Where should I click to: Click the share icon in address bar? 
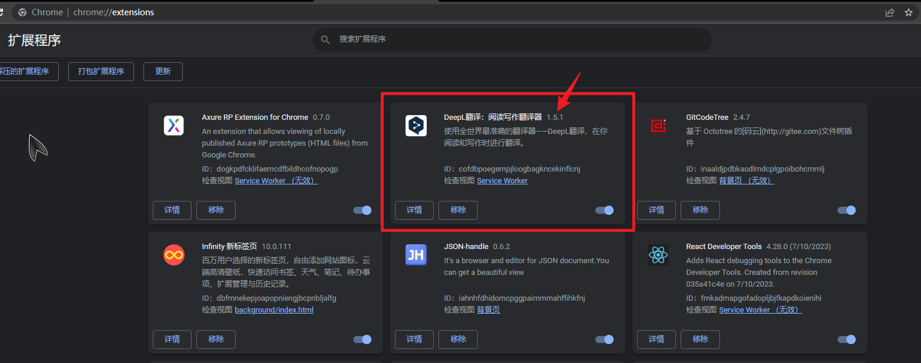tap(890, 12)
